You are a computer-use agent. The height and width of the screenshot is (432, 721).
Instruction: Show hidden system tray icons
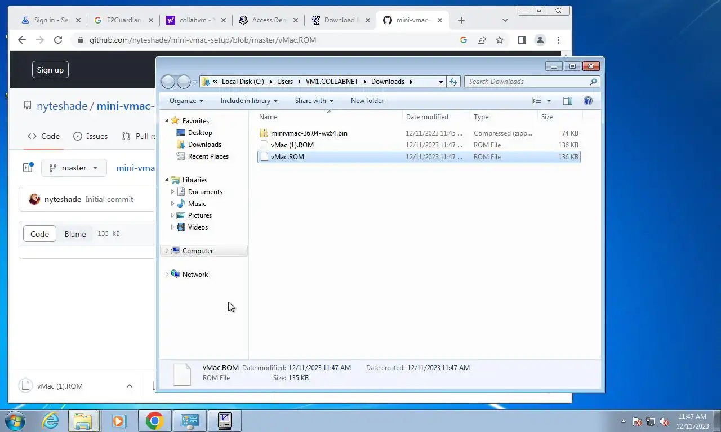623,421
